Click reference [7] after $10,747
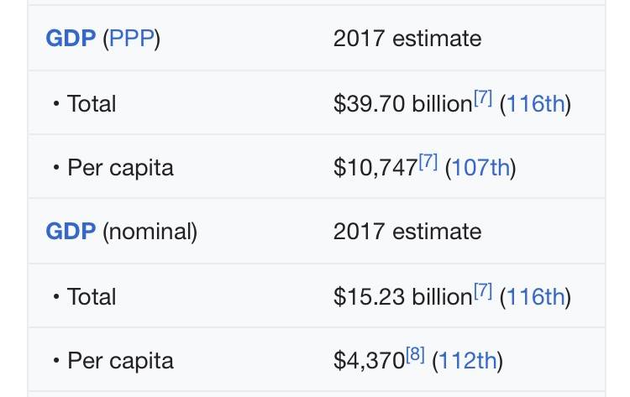This screenshot has width=630, height=397. 428,163
